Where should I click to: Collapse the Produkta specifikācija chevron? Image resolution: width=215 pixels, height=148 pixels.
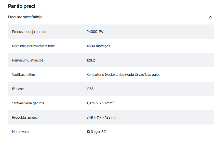click(210, 17)
